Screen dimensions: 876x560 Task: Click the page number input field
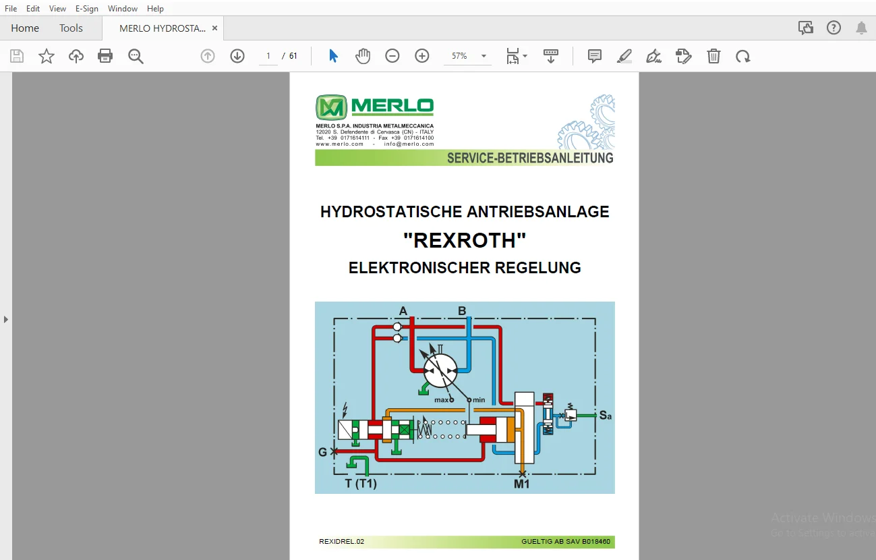[268, 56]
